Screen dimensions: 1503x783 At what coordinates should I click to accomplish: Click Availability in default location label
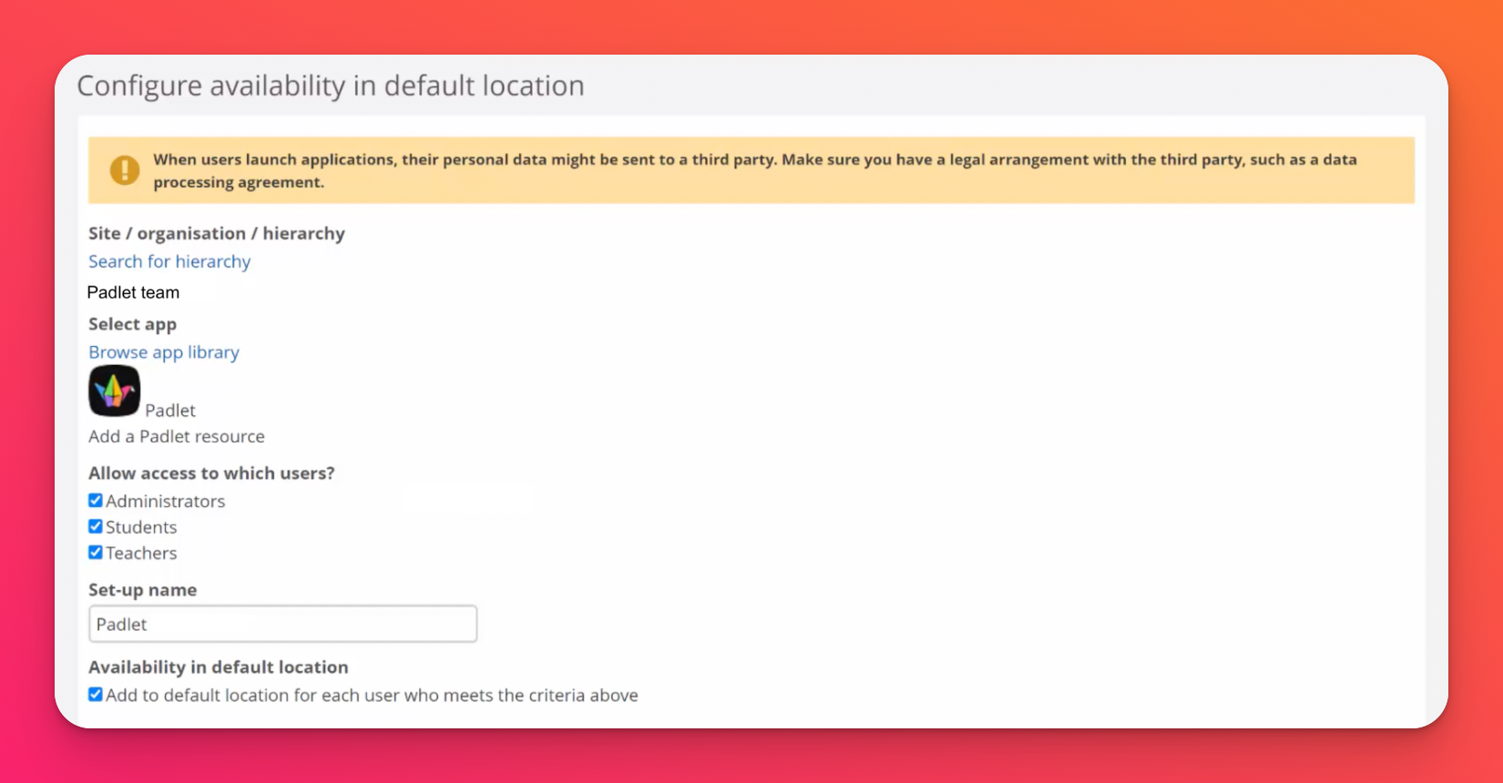point(219,667)
